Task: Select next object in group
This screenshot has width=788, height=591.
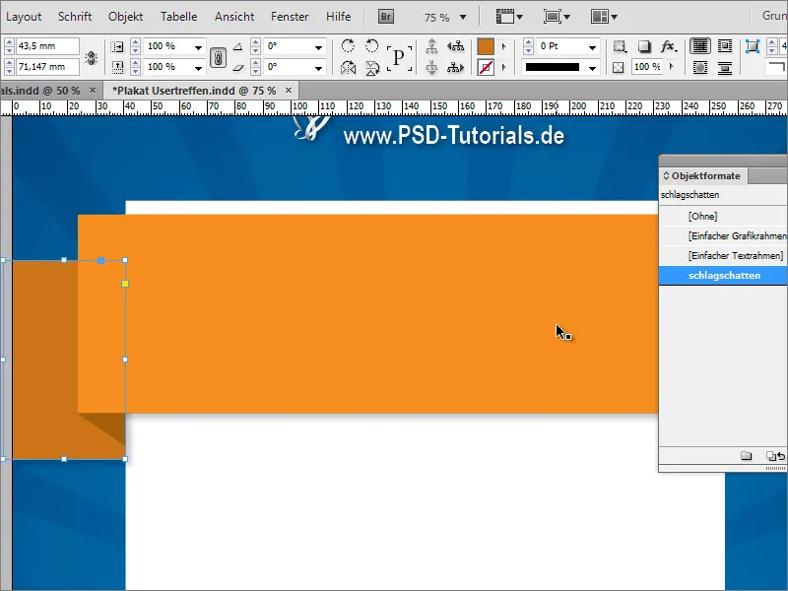Action: pyautogui.click(x=456, y=67)
